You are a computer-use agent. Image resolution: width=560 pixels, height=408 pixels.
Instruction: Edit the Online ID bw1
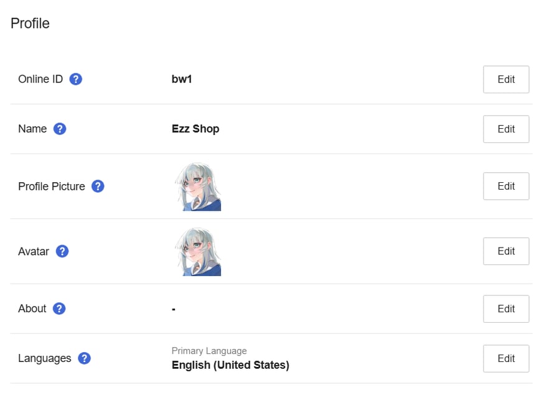tap(506, 79)
